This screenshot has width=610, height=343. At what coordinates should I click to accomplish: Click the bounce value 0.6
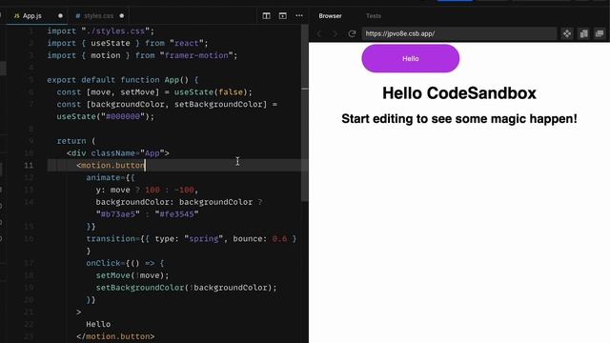point(279,239)
